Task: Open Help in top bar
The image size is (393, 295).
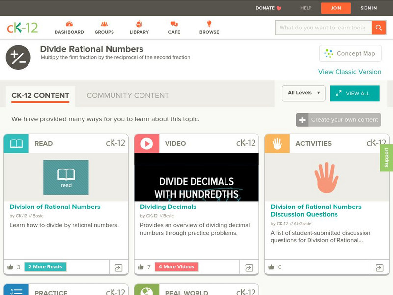Action: pyautogui.click(x=306, y=8)
